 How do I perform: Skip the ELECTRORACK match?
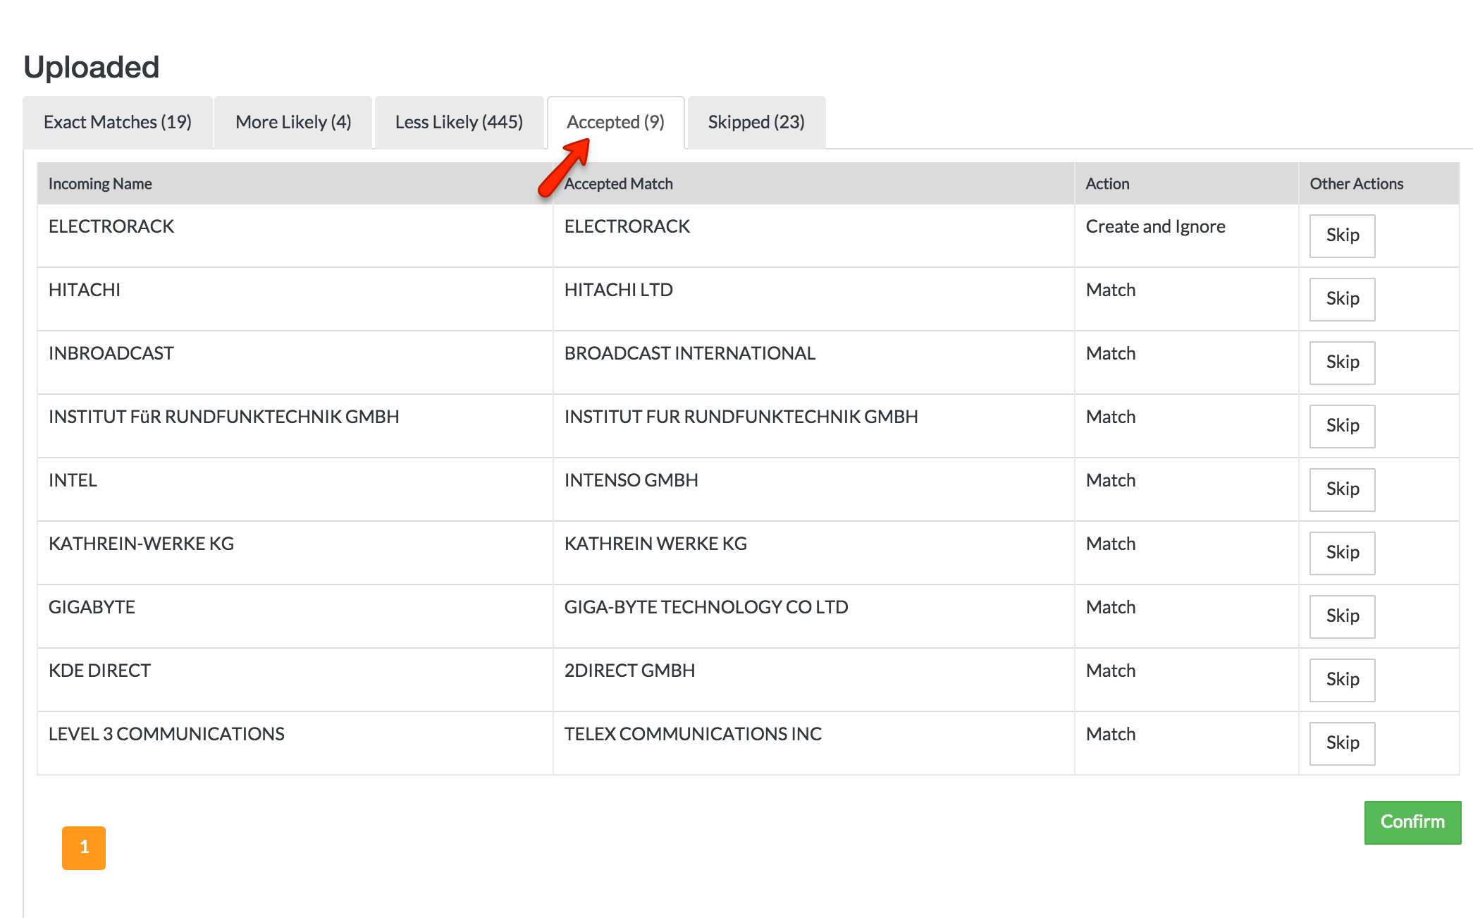[x=1341, y=235]
